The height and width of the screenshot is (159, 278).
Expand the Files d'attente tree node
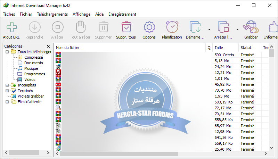(x=7, y=102)
